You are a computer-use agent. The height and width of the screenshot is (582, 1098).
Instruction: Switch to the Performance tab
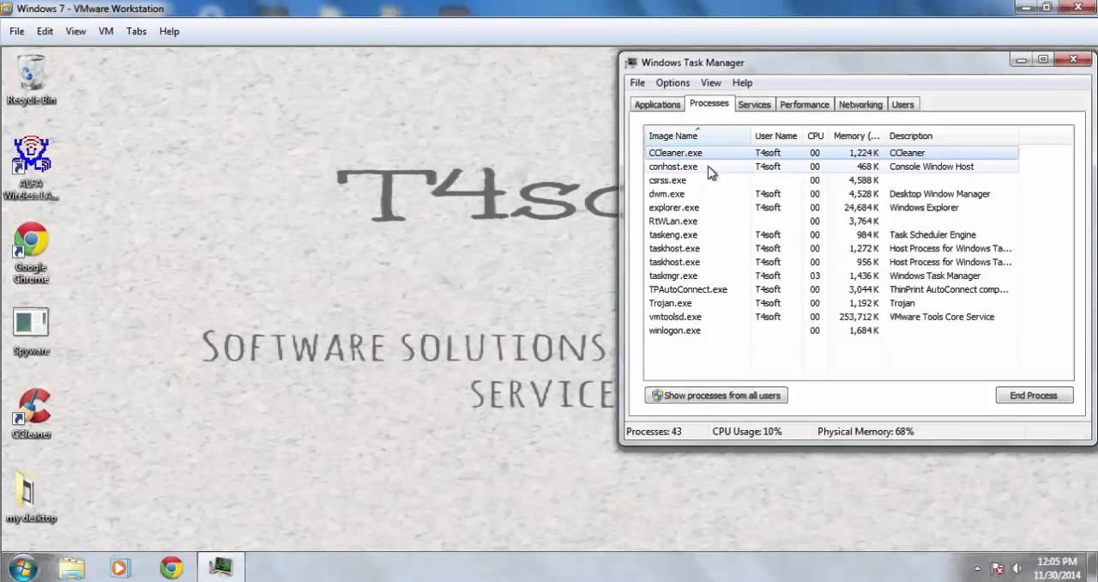pos(805,105)
